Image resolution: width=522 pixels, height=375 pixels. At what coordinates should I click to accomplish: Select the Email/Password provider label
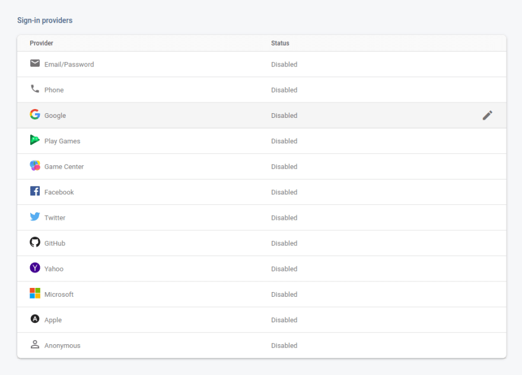click(69, 65)
